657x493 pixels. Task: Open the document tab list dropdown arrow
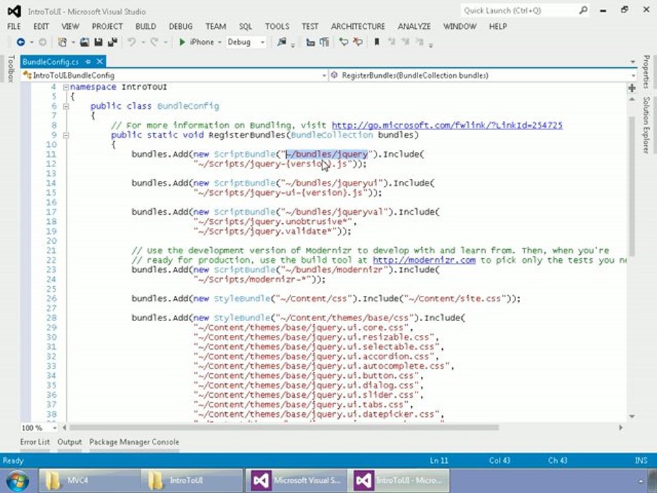[x=632, y=62]
